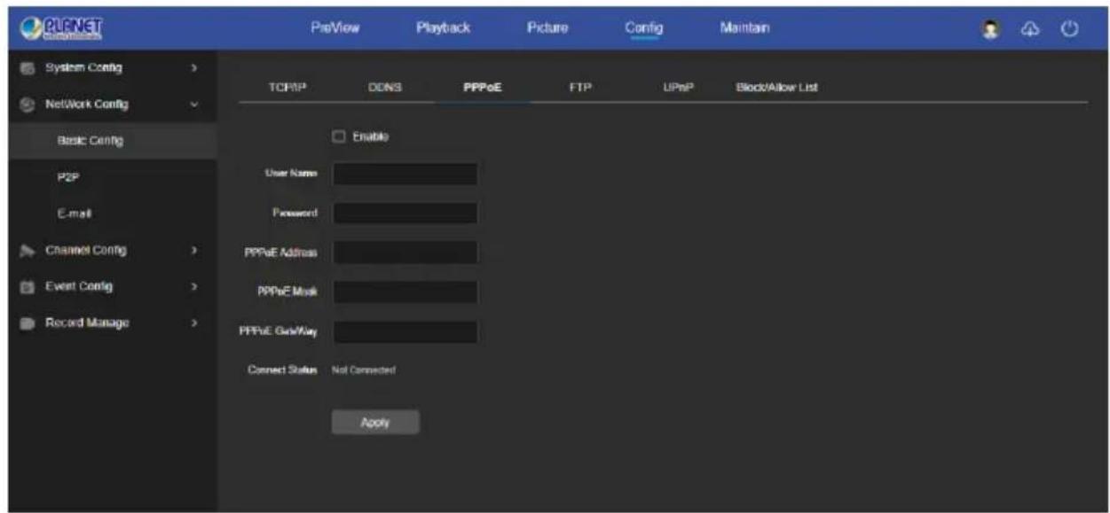
Task: Select the PPPoE tab
Action: [483, 88]
